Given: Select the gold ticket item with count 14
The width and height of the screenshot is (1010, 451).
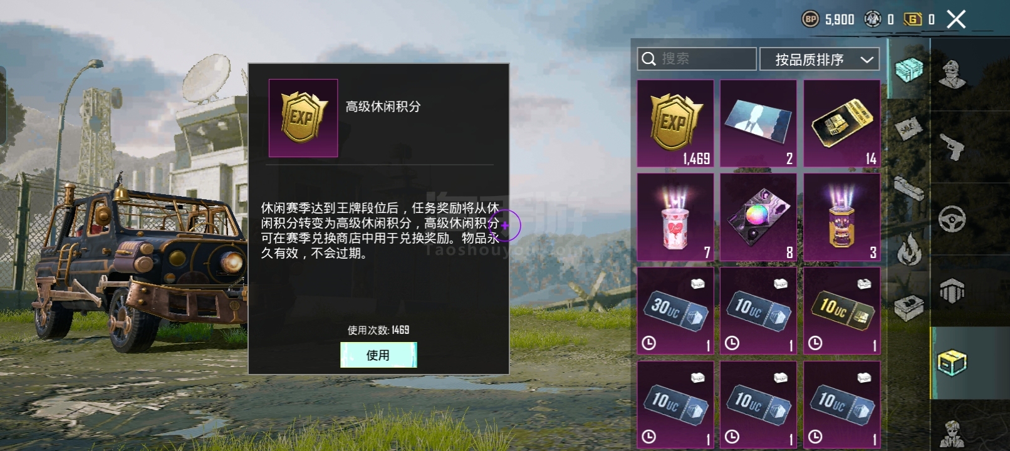Looking at the screenshot, I should (842, 123).
